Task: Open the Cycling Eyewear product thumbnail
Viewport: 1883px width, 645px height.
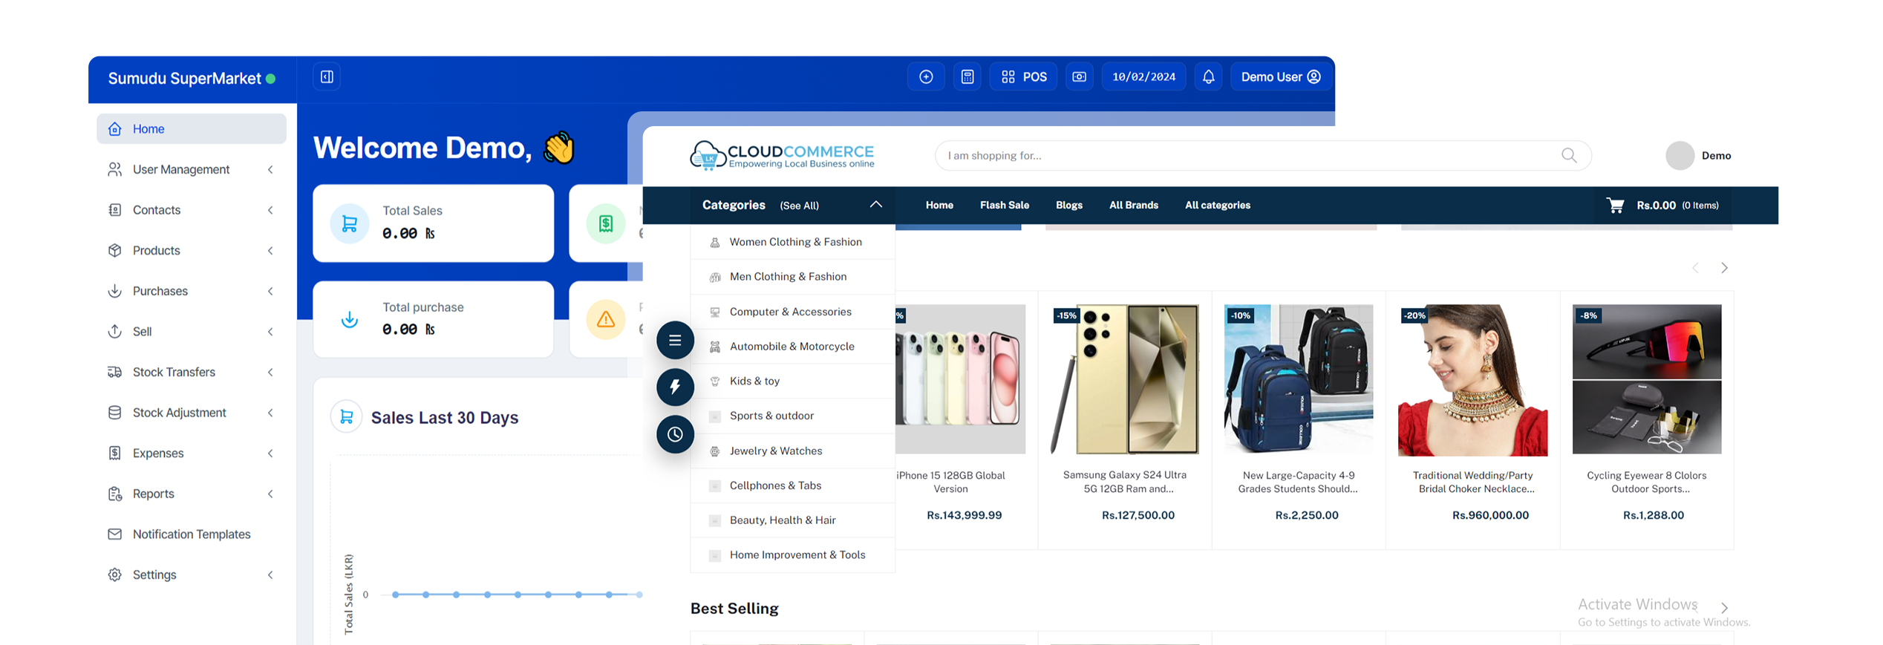Action: [x=1646, y=379]
